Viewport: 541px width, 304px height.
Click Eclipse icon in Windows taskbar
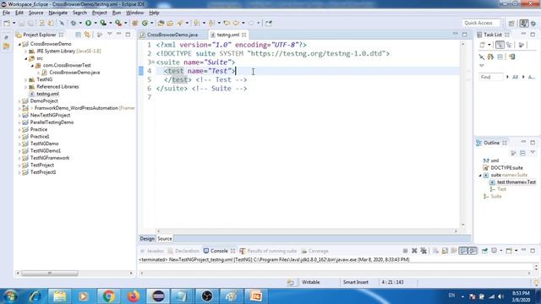158,296
